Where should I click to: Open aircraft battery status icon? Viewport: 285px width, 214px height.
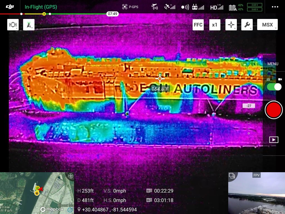[236, 7]
